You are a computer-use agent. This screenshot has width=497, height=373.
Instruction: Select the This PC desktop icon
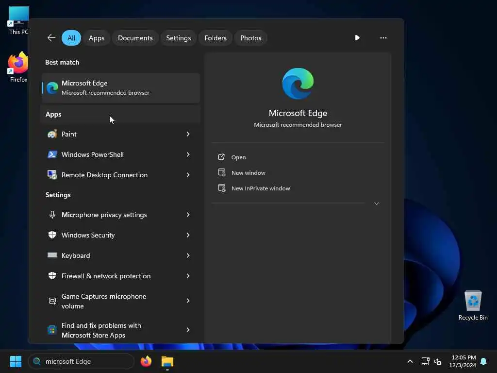click(x=19, y=20)
